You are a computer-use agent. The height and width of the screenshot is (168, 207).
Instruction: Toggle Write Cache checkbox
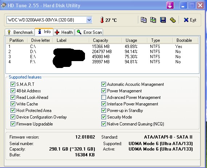(x=13, y=104)
